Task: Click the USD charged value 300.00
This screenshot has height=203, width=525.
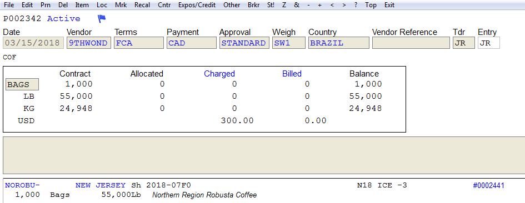Action: (237, 120)
